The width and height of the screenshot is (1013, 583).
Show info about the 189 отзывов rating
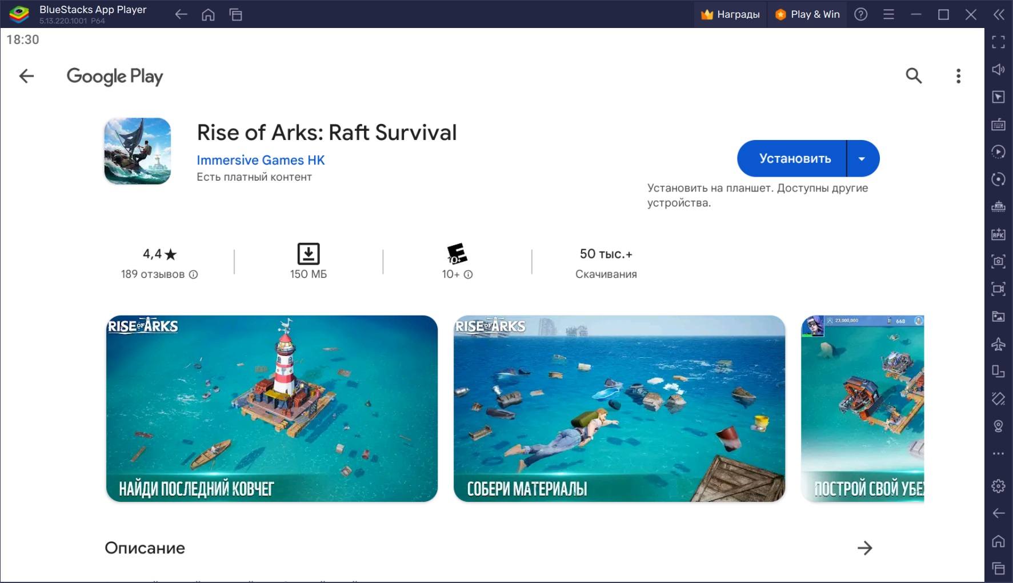tap(193, 274)
